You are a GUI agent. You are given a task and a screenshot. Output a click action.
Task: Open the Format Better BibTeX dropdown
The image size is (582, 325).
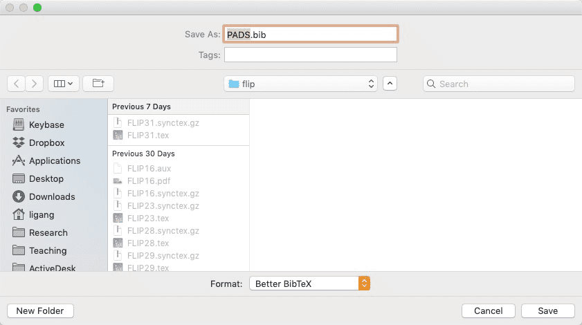pyautogui.click(x=310, y=284)
